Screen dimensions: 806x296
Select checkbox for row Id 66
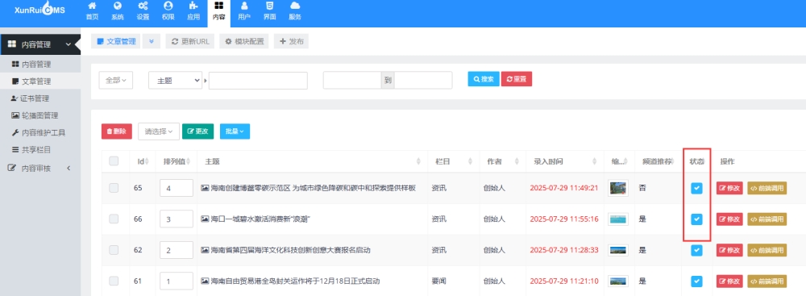[x=114, y=219]
